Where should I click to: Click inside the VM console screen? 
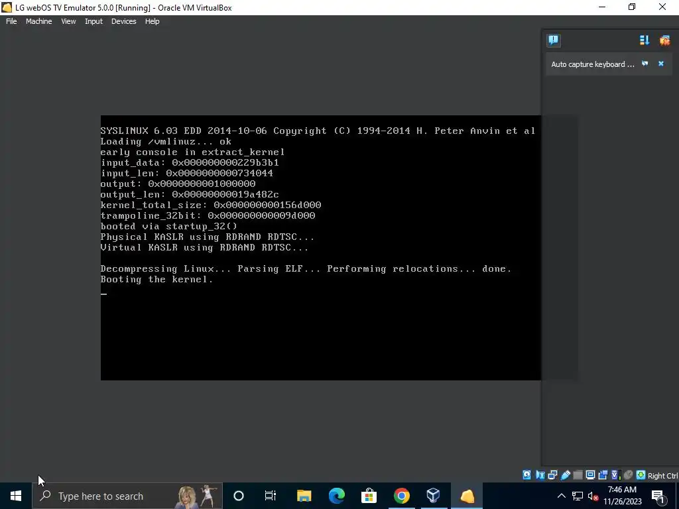click(x=320, y=248)
